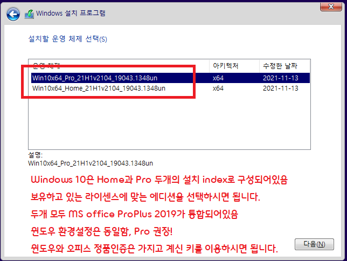Go back with the blue arrow button
This screenshot has width=347, height=261.
[x=13, y=14]
